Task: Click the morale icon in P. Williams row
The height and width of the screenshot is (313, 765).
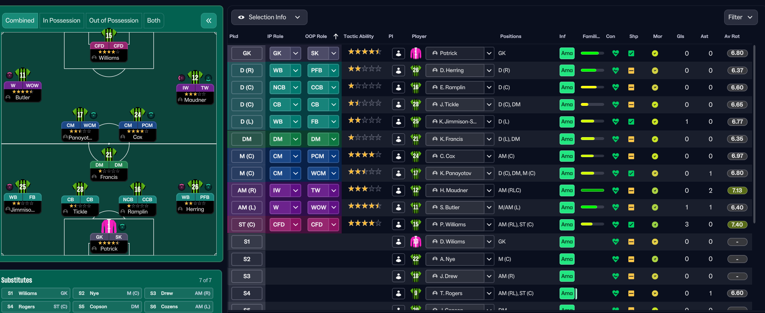Action: pos(655,225)
